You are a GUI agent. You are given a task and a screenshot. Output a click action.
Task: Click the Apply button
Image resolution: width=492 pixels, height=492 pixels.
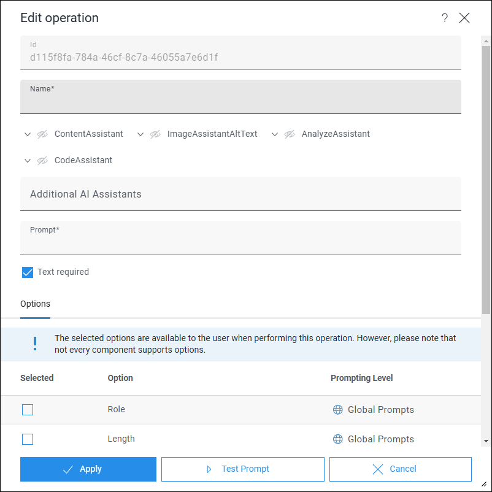[x=88, y=469]
